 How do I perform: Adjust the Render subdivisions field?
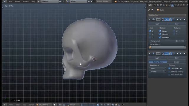(157, 72)
